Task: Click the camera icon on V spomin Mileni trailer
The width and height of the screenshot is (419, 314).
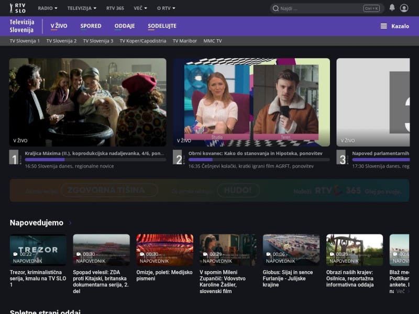Action: click(x=205, y=254)
